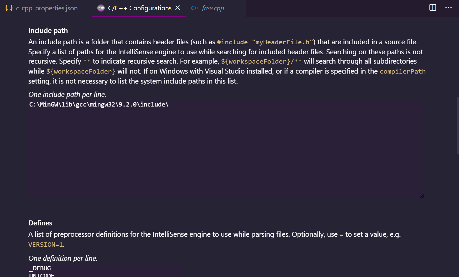Click the Defines section heading
459x277 pixels.
[40, 223]
